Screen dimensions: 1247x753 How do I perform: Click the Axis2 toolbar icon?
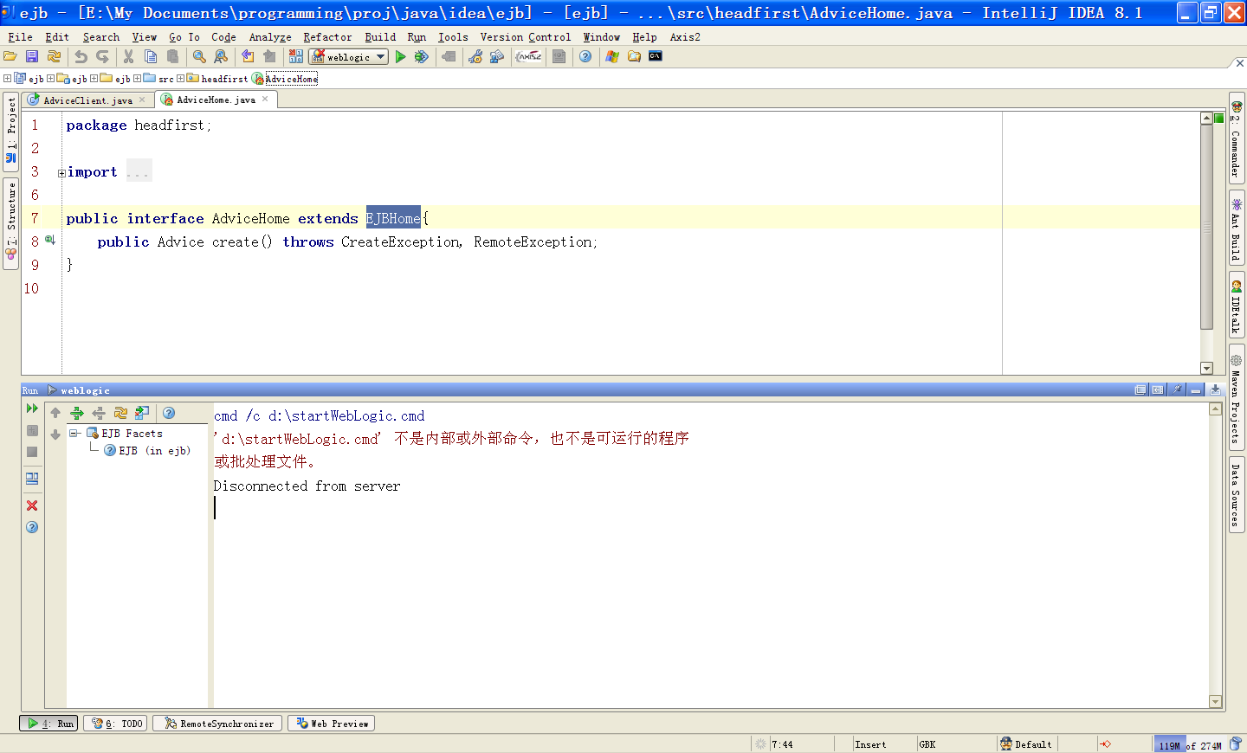point(528,56)
